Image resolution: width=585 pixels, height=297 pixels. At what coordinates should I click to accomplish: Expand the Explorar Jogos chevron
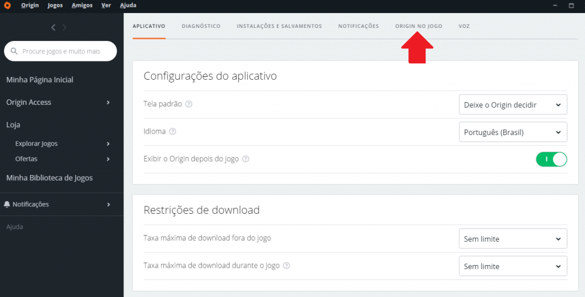tap(108, 144)
